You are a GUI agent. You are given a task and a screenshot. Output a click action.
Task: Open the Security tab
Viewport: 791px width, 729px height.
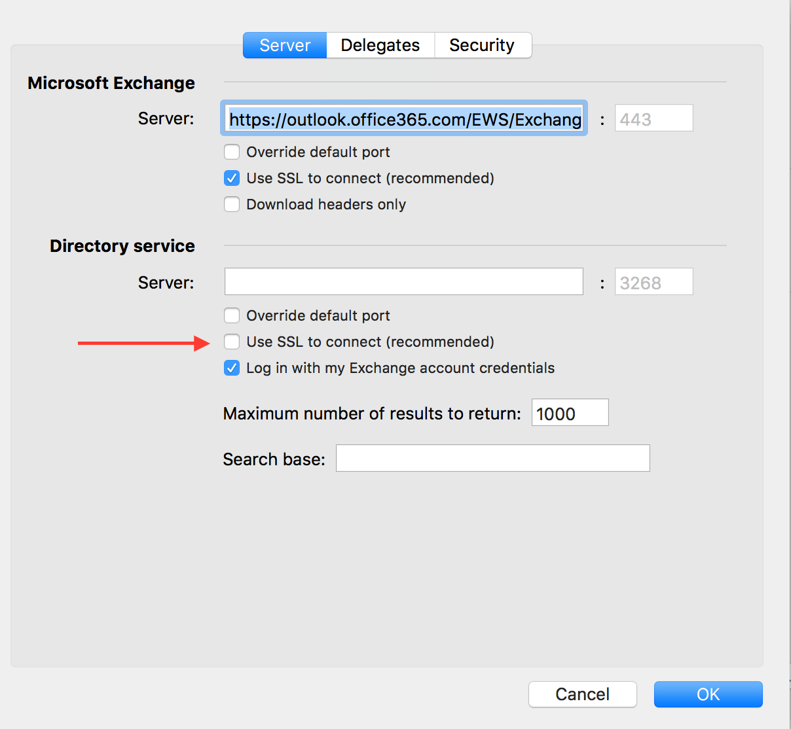point(483,45)
